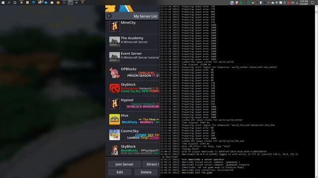Open the network tray icon
The image size is (318, 178).
click(x=297, y=3)
